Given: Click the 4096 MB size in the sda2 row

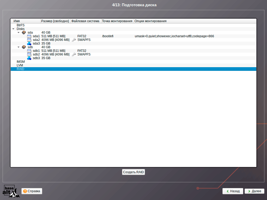Looking at the screenshot, I should click(x=55, y=40).
